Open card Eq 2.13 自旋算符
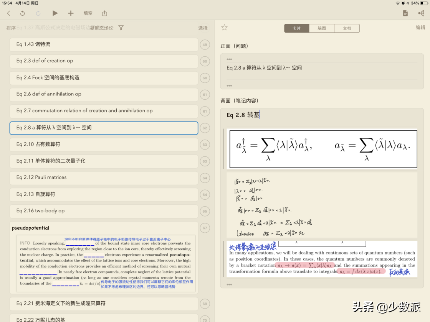The width and height of the screenshot is (430, 322). point(104,194)
